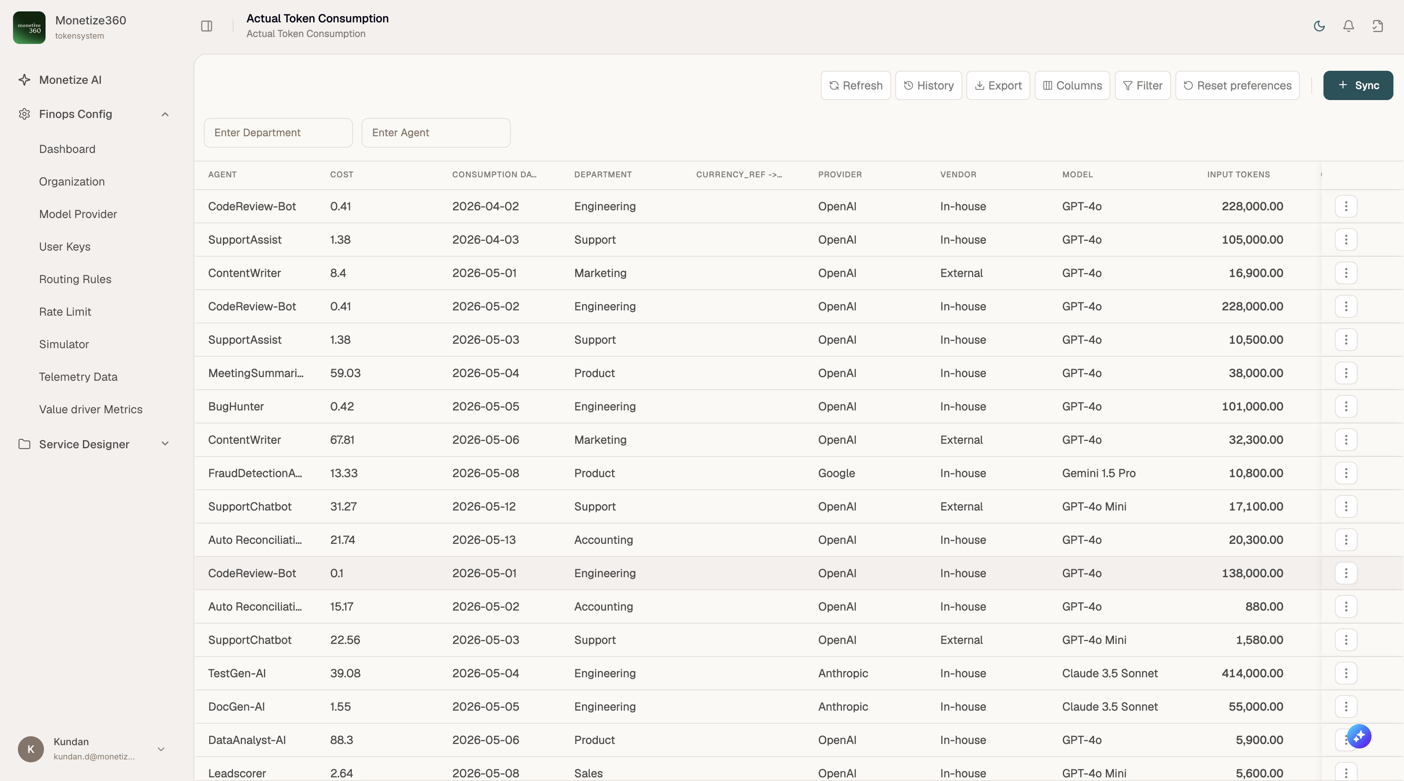The image size is (1404, 781).
Task: Open row menu for CodeReview-Bot 2026-05-01
Action: coord(1346,573)
